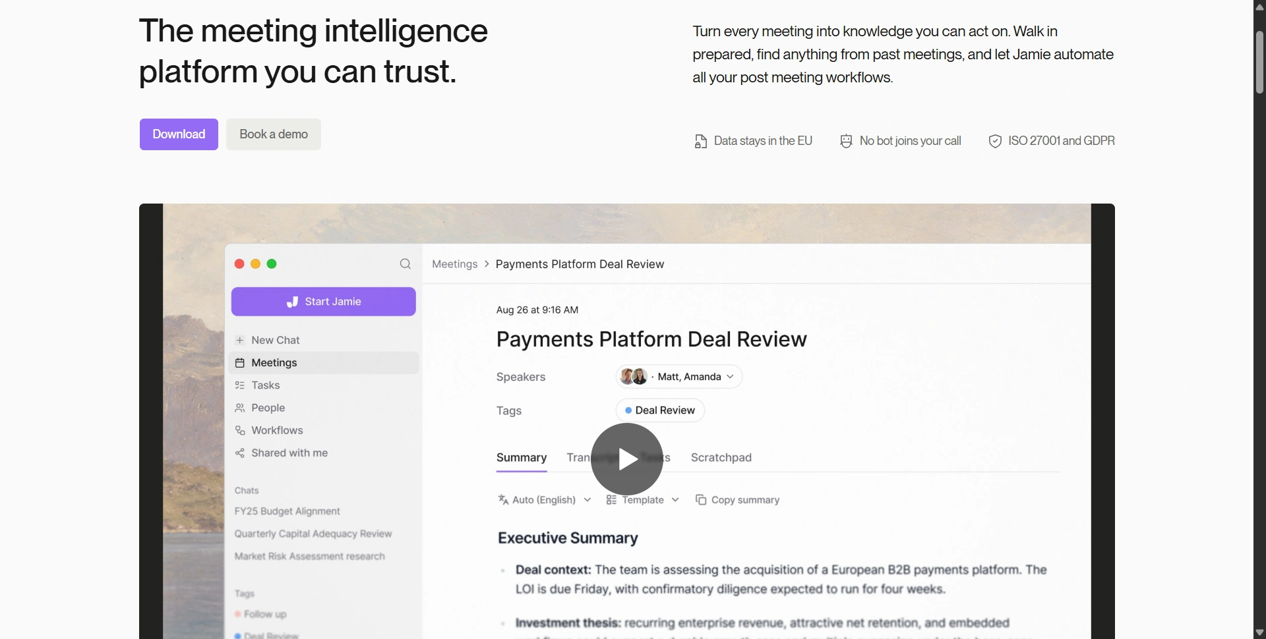This screenshot has width=1266, height=639.
Task: Open the FY25 Budget Alignment chat
Action: pos(287,511)
